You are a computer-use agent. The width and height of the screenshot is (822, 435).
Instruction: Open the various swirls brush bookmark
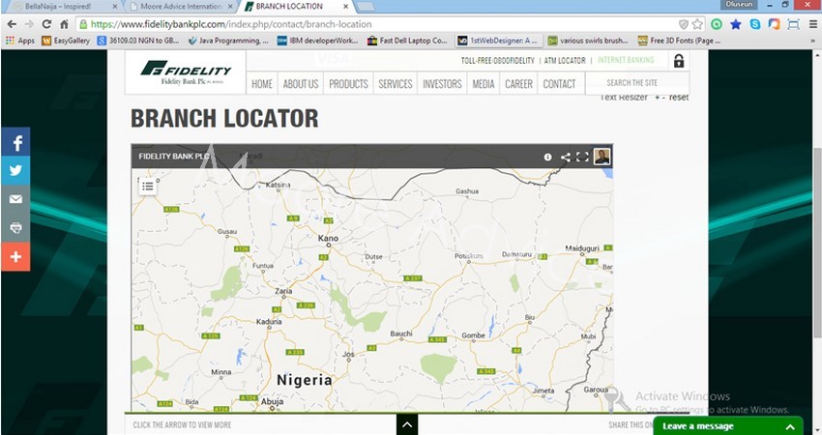click(x=588, y=41)
